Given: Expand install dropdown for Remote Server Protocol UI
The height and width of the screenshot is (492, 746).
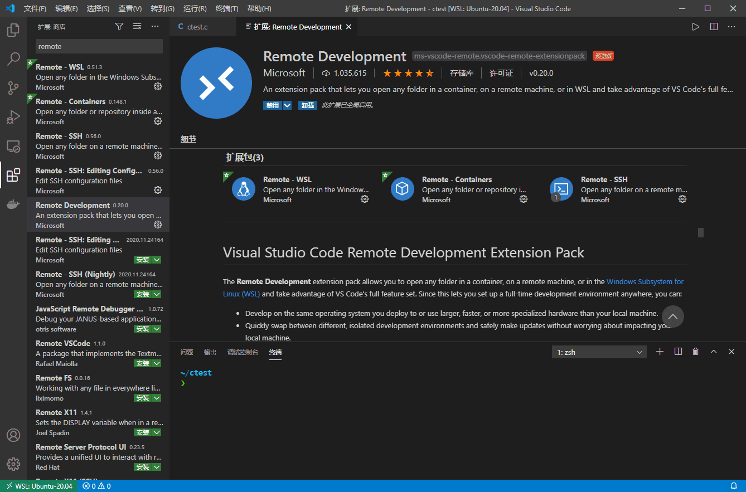Looking at the screenshot, I should pos(157,467).
